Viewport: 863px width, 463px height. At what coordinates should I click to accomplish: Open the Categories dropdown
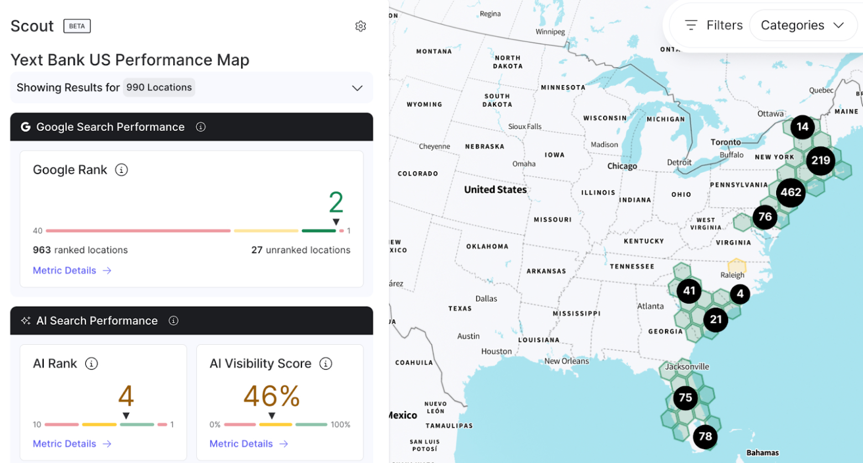[x=802, y=25]
